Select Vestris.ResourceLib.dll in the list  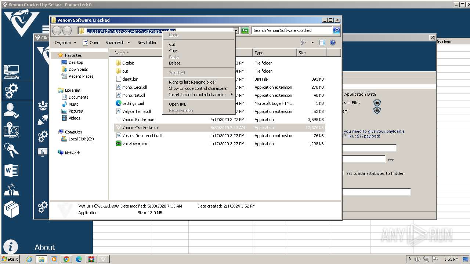[x=142, y=136]
